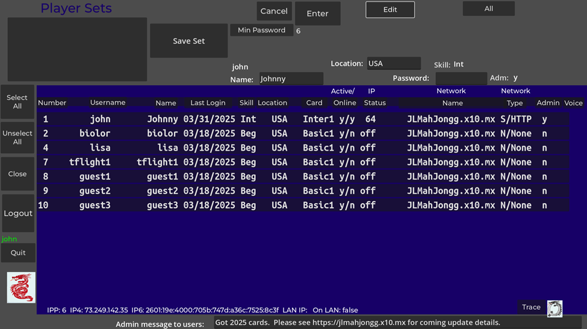Toggle the Edit mode button
The height and width of the screenshot is (329, 587).
(x=390, y=10)
